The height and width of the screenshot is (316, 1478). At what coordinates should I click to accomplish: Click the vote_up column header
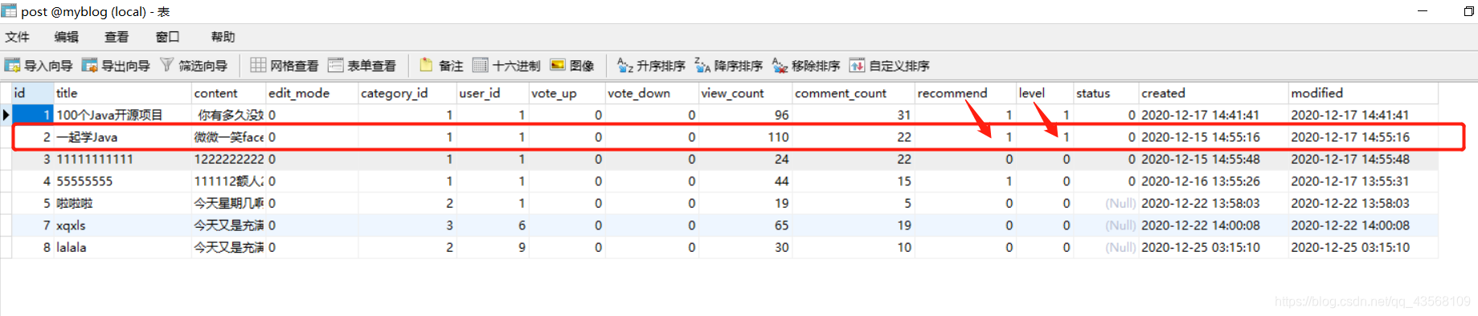coord(567,93)
